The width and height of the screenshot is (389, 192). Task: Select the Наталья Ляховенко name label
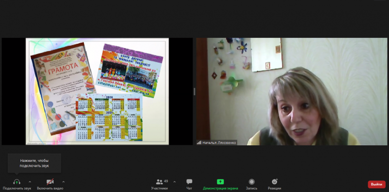[219, 142]
